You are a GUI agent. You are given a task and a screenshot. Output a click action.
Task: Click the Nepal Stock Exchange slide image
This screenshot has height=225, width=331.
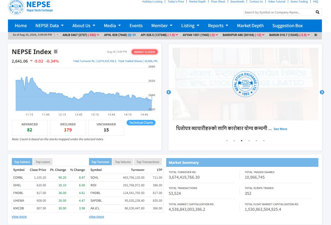point(245,84)
